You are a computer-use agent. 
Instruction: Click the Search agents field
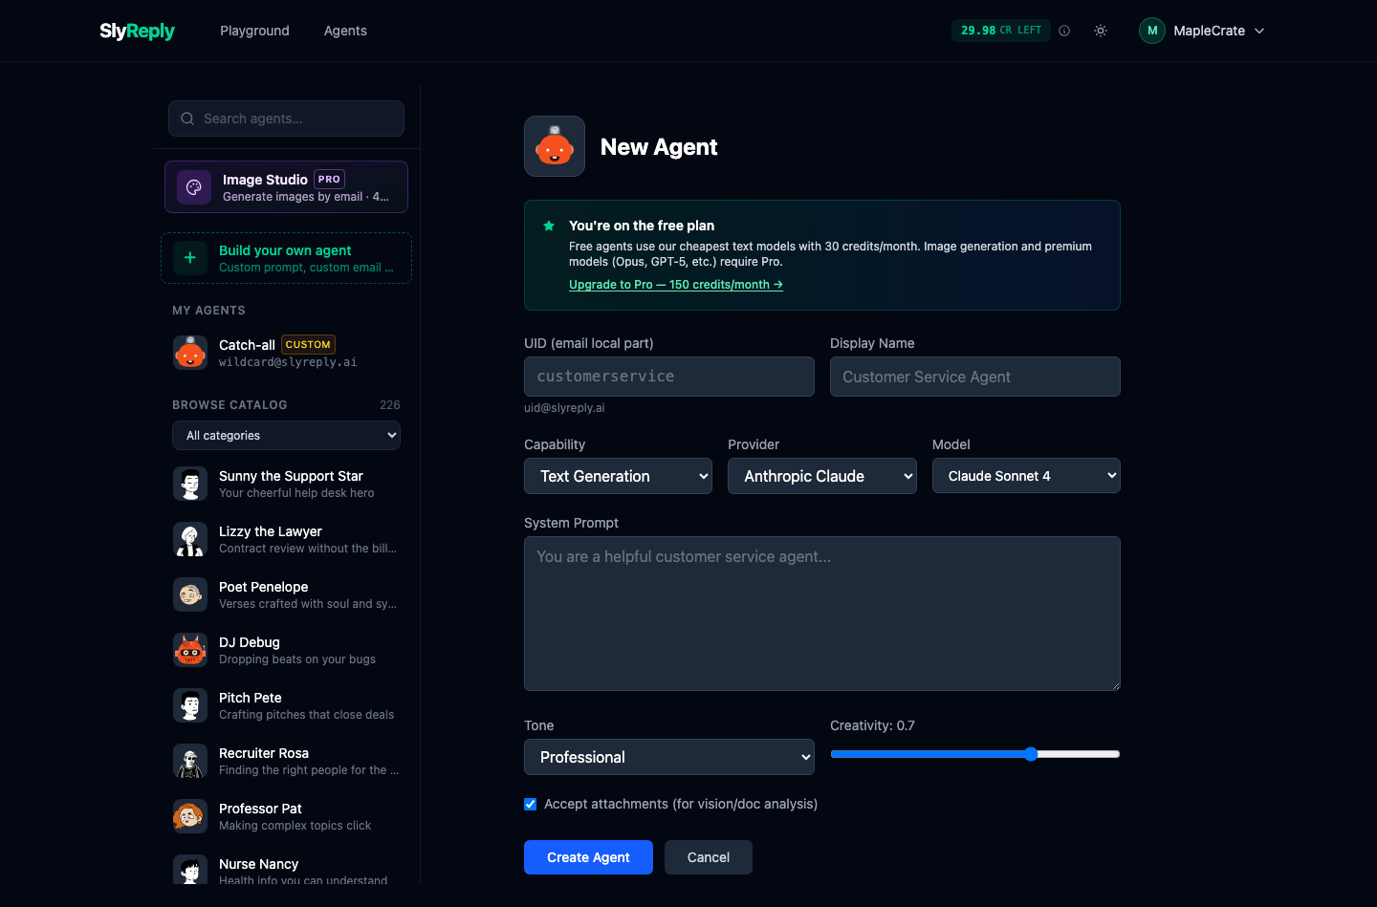(286, 119)
